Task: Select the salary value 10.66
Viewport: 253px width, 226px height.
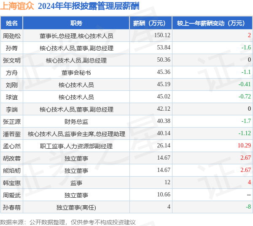Action: click(164, 195)
